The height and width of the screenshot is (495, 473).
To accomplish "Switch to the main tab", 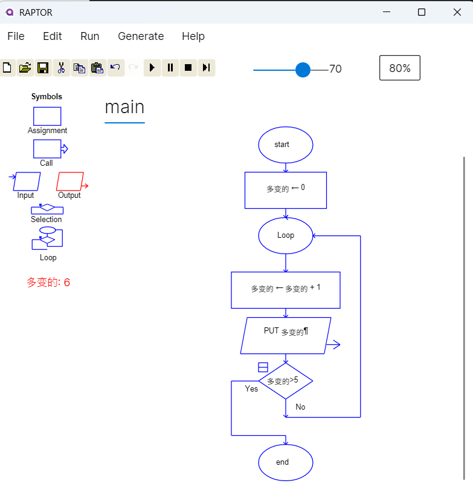I will pos(124,107).
